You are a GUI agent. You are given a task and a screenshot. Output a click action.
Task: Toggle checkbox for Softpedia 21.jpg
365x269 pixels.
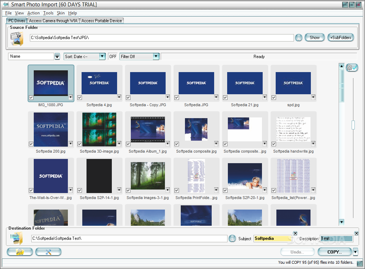click(x=225, y=98)
